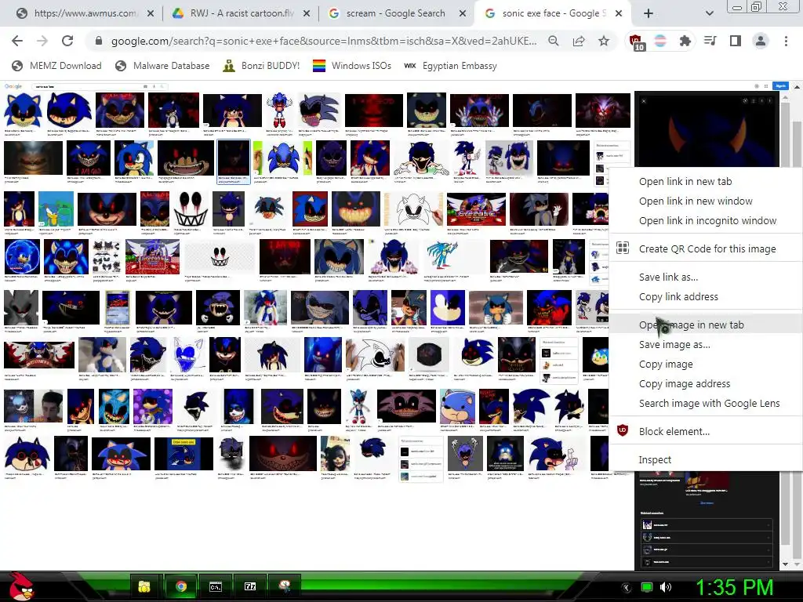Bookmark this page with the star

point(604,41)
